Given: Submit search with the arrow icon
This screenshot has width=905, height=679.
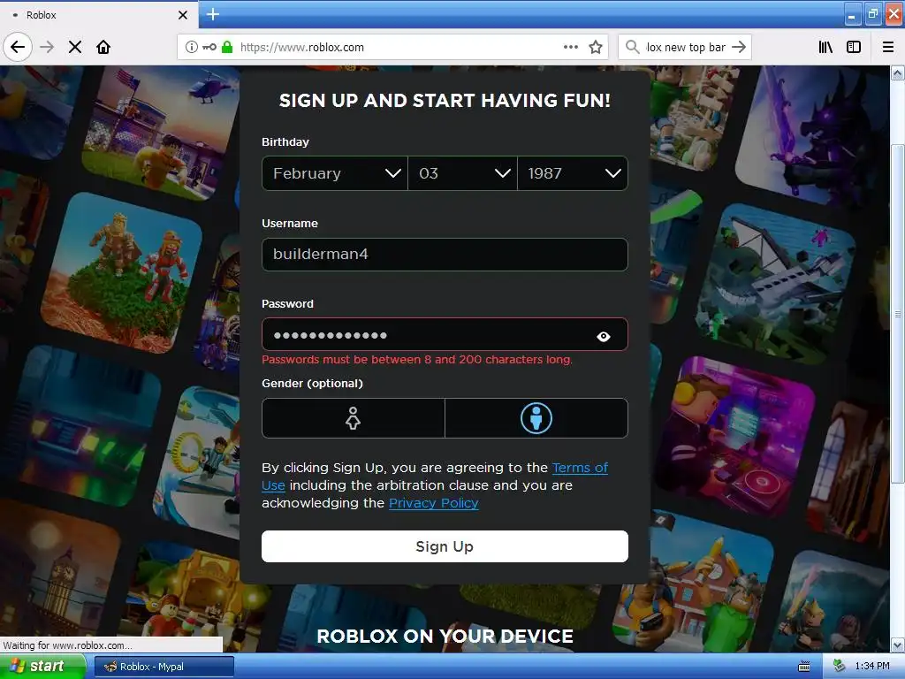Looking at the screenshot, I should click(x=739, y=47).
